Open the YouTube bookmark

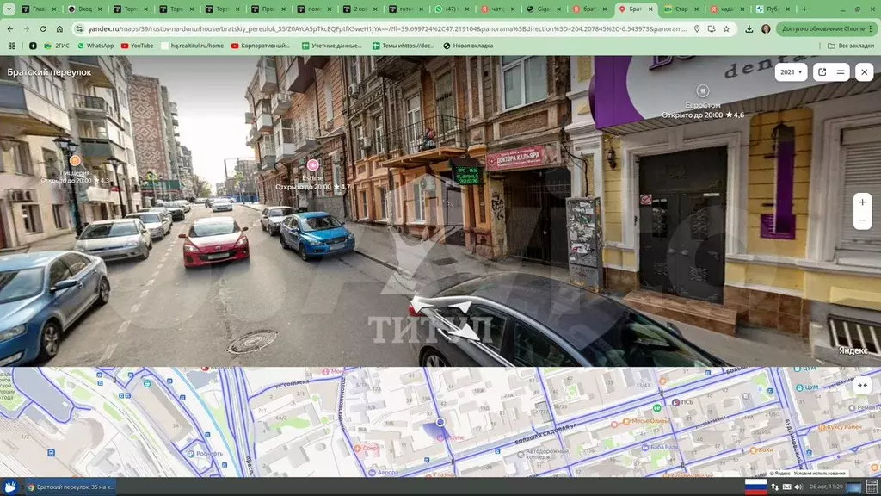(136, 46)
